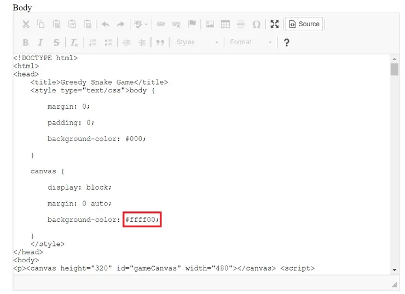Click the padding: 0 line
The image size is (405, 294).
(x=71, y=122)
